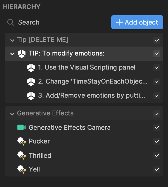Click the cube icon beside 'TIP: To modify emotions:'

tap(22, 54)
